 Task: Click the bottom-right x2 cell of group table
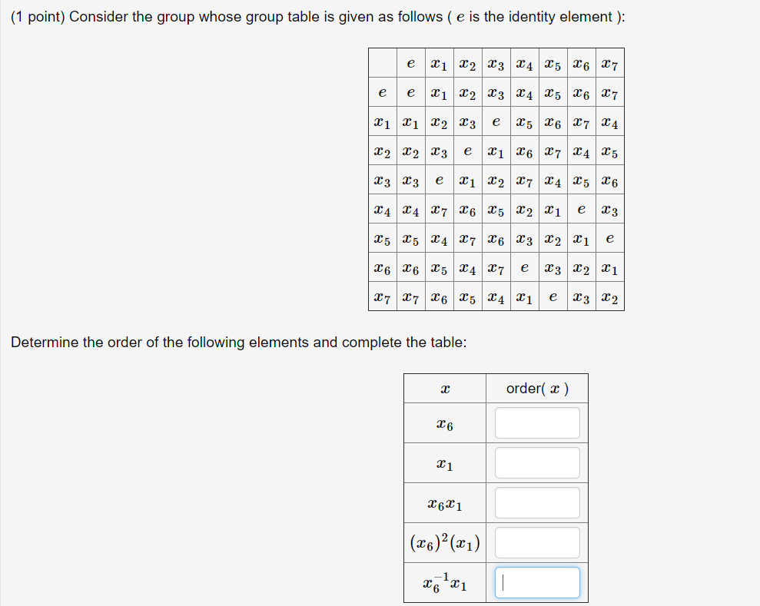tap(609, 297)
